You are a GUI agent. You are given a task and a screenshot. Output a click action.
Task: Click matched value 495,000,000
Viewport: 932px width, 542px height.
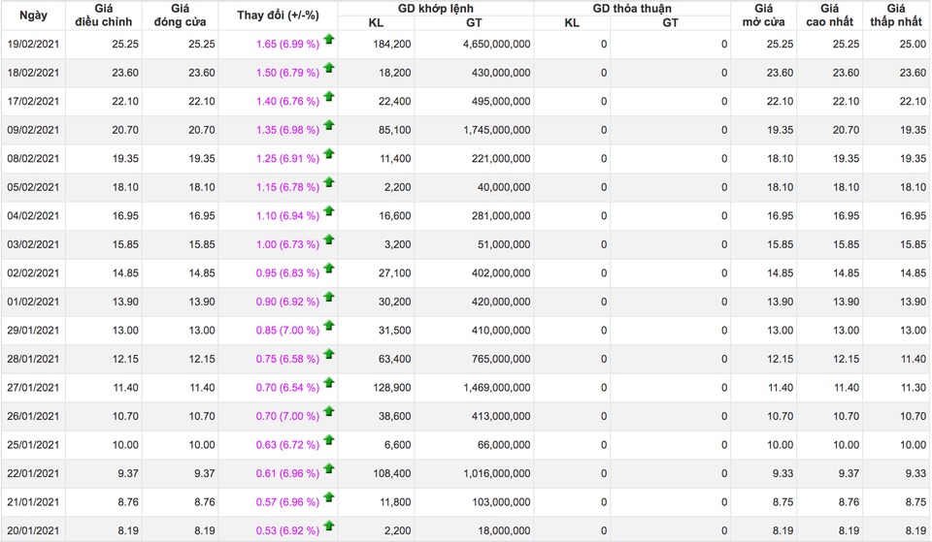pyautogui.click(x=501, y=102)
